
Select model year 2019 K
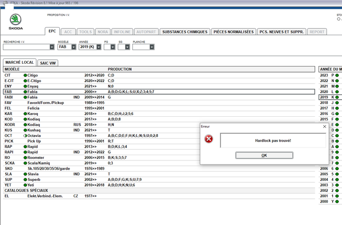(330, 97)
